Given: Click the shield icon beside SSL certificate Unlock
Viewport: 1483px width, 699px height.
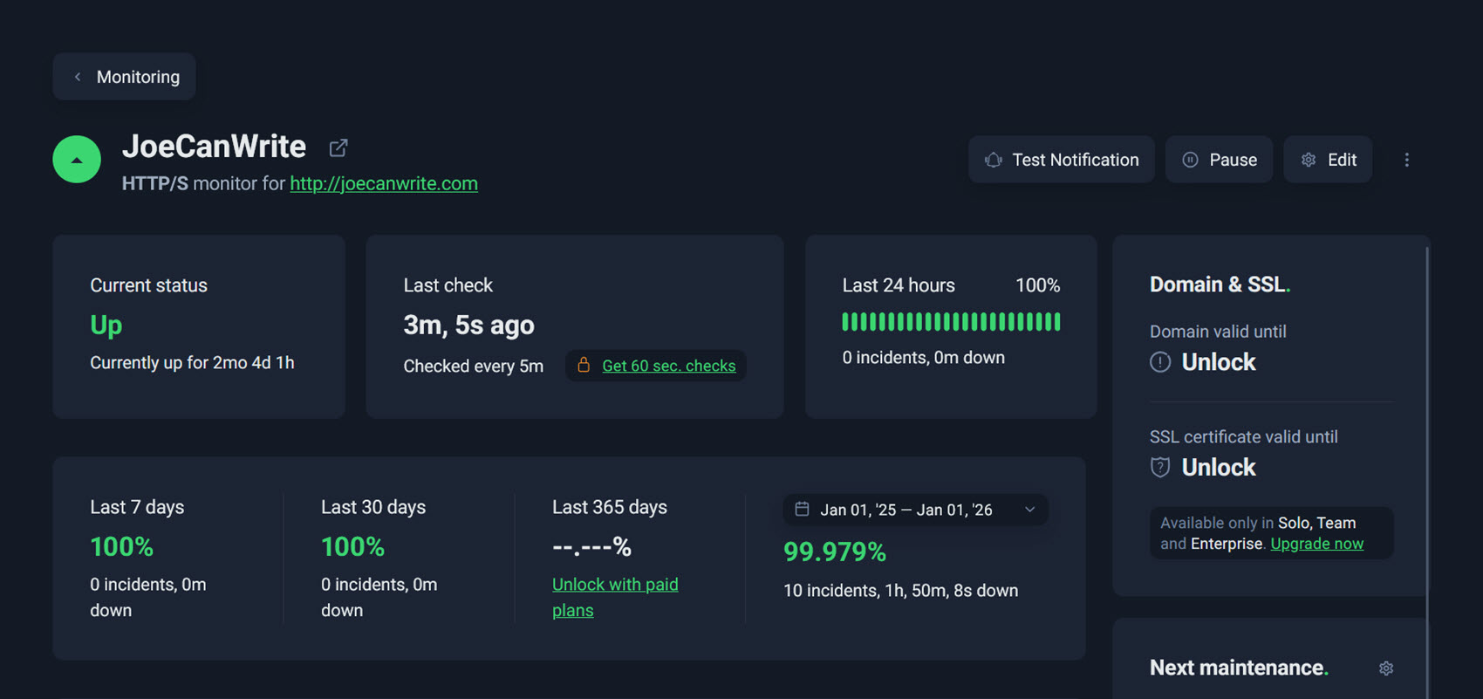Looking at the screenshot, I should point(1160,467).
